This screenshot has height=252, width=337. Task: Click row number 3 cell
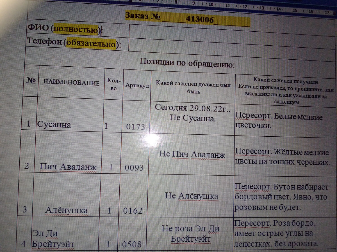click(25, 194)
